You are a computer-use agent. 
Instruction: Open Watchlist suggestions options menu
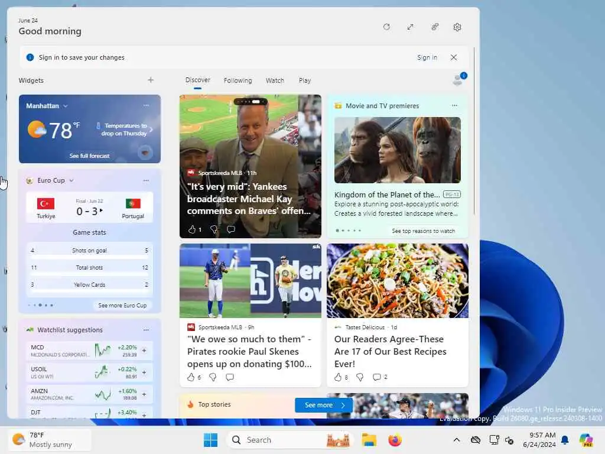point(146,330)
